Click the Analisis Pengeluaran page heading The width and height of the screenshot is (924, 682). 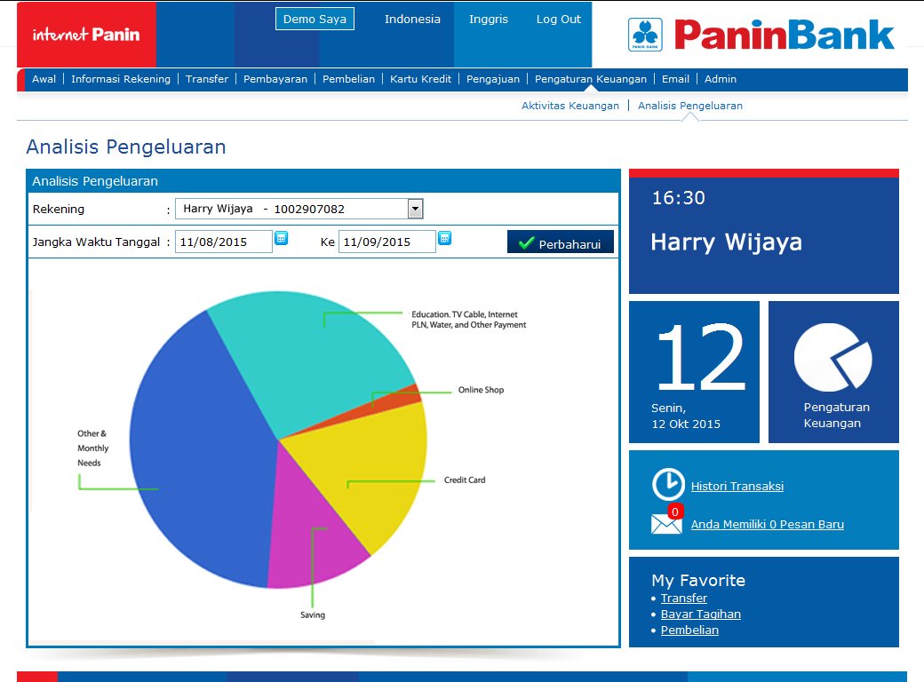tap(126, 147)
